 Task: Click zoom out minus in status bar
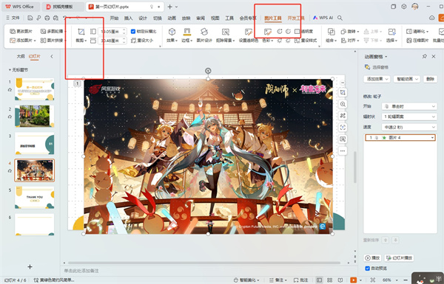coord(406,280)
